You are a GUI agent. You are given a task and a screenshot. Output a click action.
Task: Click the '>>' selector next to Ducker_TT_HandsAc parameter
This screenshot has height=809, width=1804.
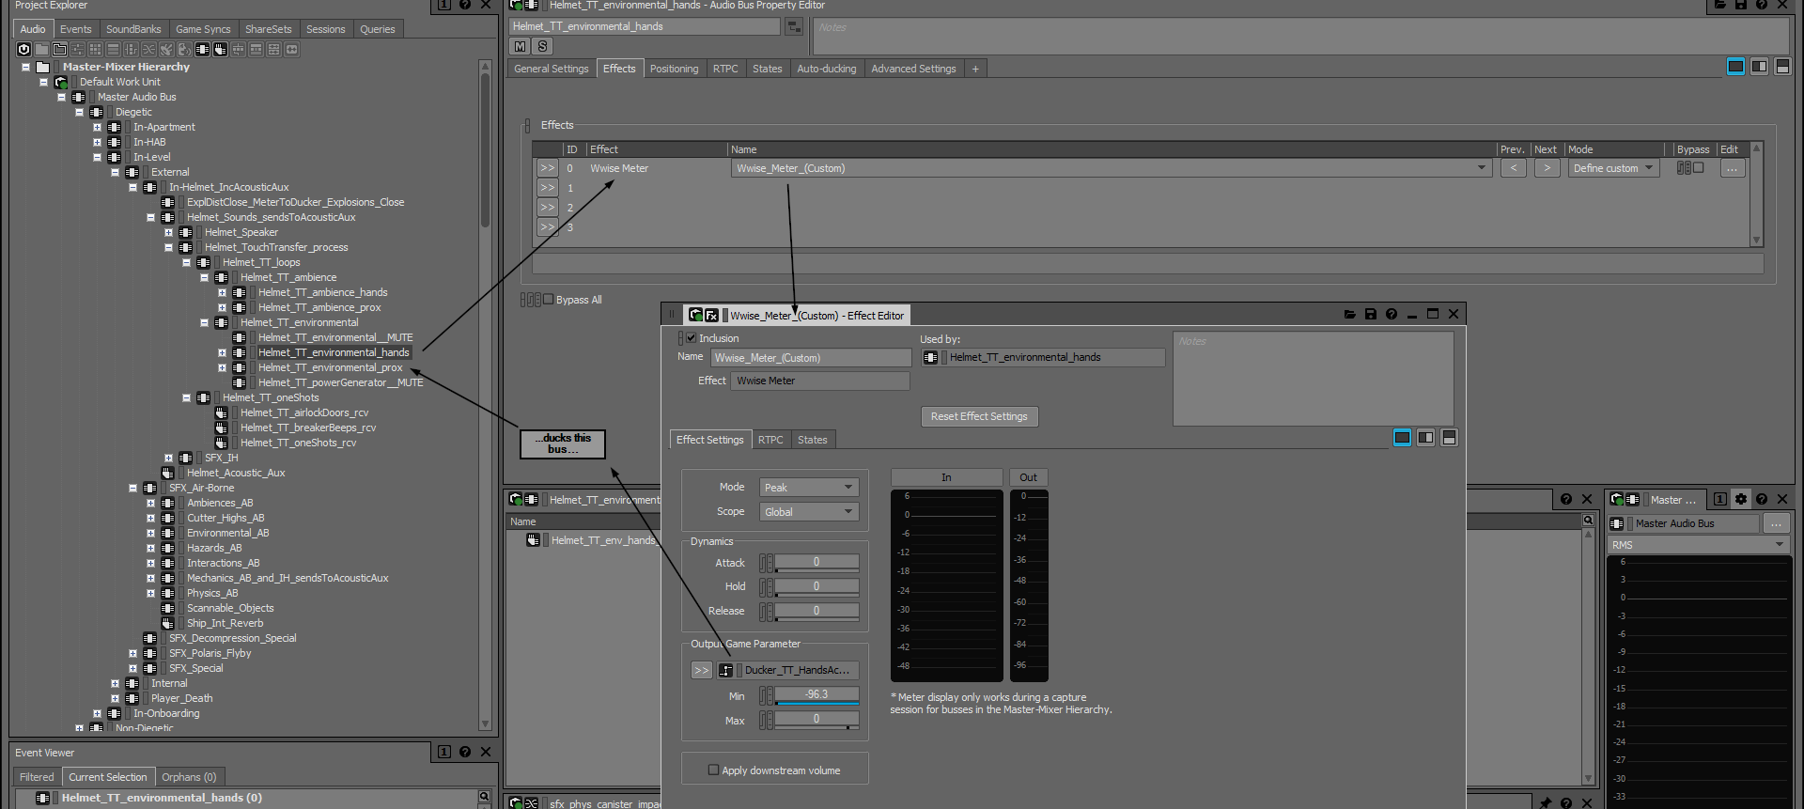tap(702, 670)
